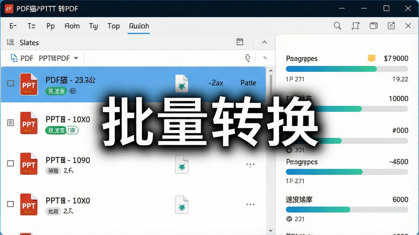Image resolution: width=419 pixels, height=235 pixels.
Task: Open the Hom menu item
Action: point(72,26)
